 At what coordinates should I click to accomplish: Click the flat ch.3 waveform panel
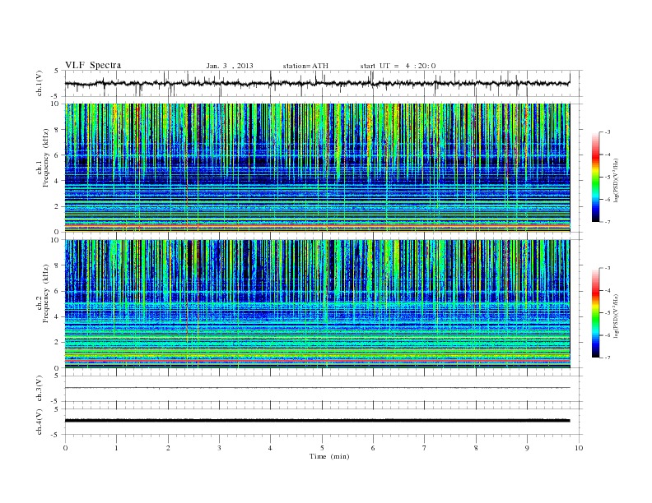coord(324,389)
